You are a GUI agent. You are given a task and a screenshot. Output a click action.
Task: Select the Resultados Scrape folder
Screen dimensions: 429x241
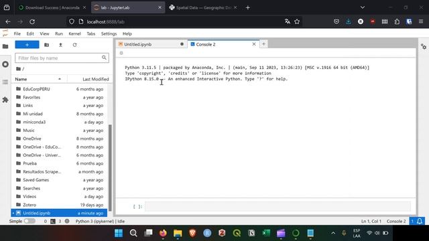click(60, 171)
